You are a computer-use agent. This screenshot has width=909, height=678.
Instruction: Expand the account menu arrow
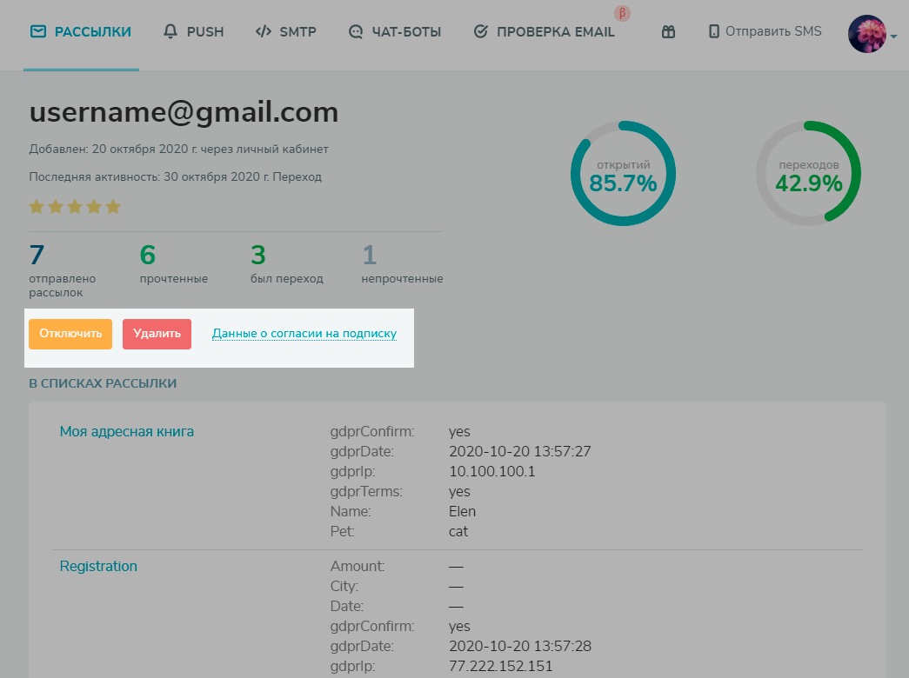tap(894, 36)
